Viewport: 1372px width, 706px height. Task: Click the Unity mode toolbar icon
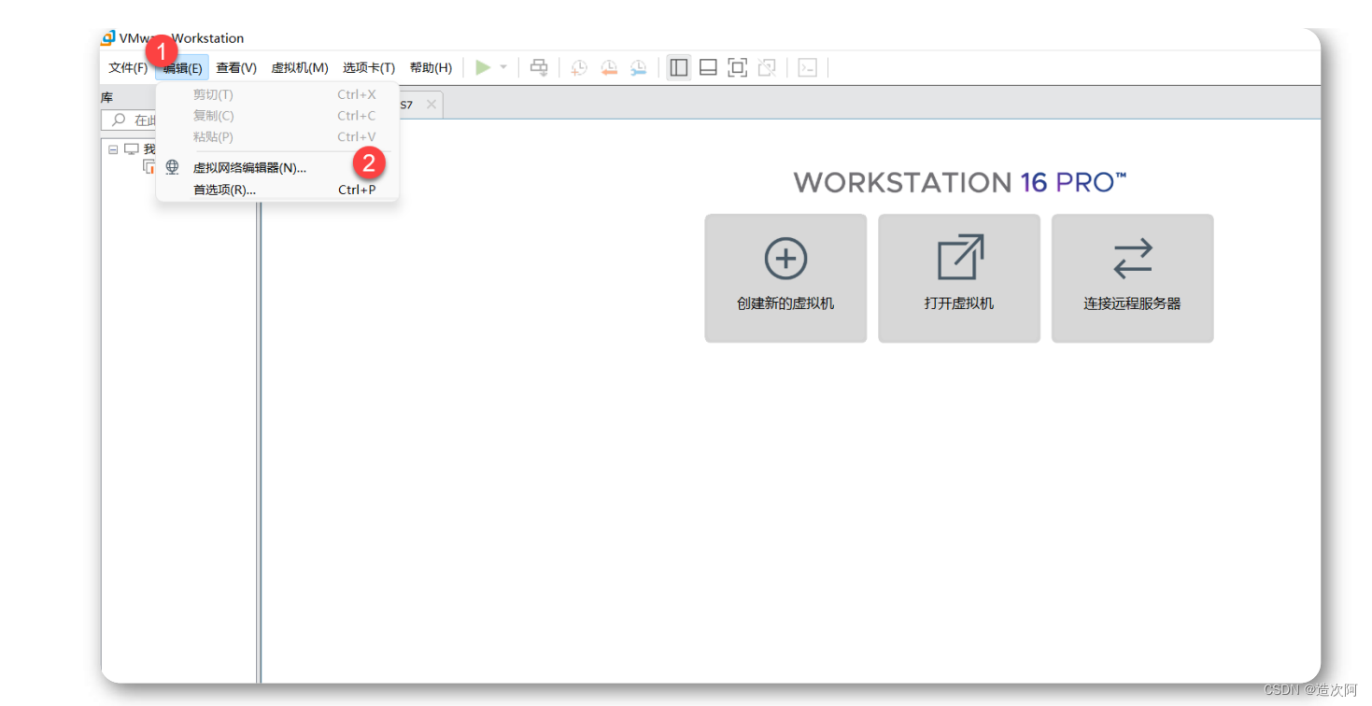click(x=767, y=67)
